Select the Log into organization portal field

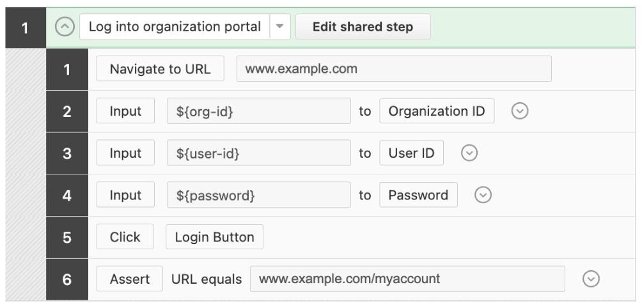pos(175,27)
